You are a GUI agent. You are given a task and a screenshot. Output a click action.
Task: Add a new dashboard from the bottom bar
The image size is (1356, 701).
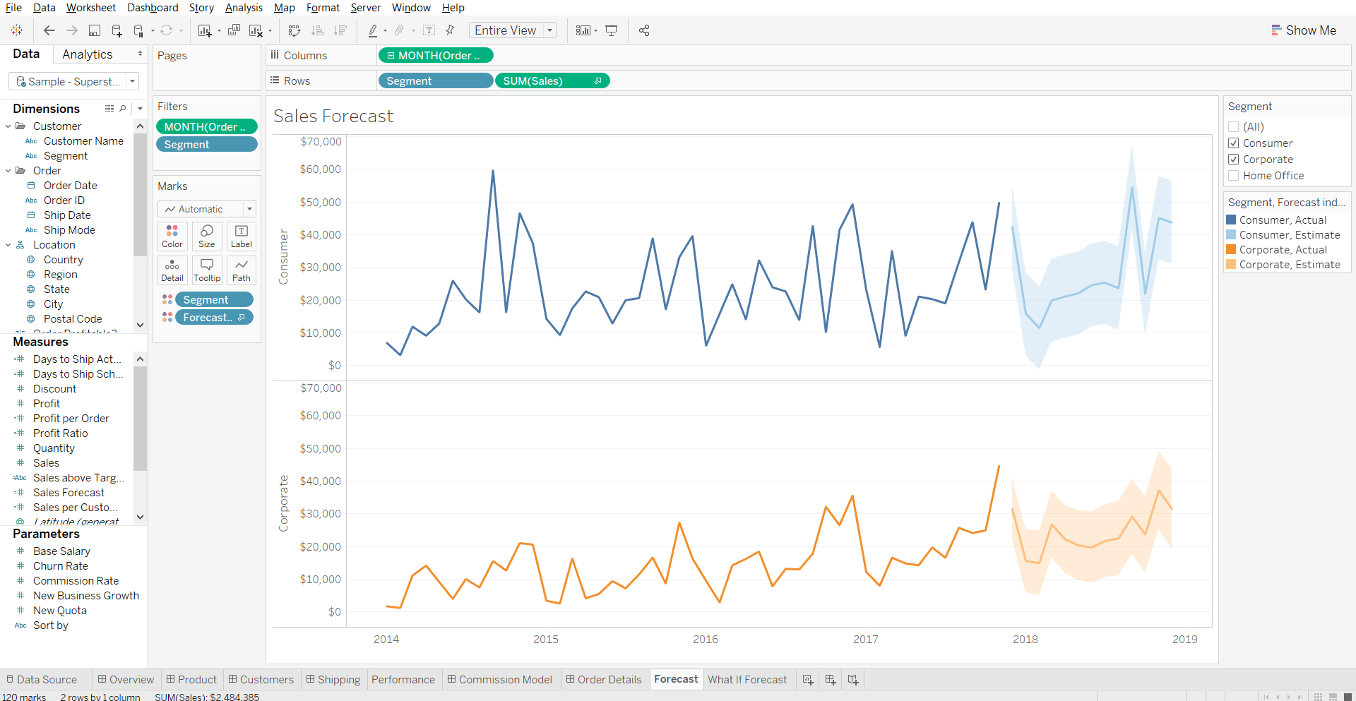point(831,680)
